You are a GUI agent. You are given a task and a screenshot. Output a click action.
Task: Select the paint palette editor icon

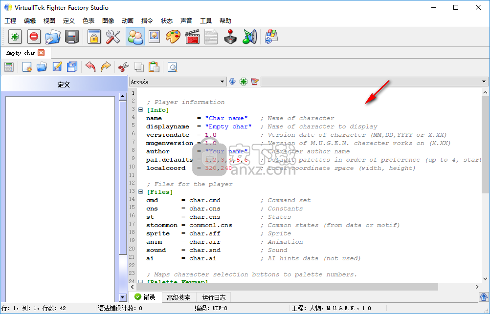click(173, 37)
